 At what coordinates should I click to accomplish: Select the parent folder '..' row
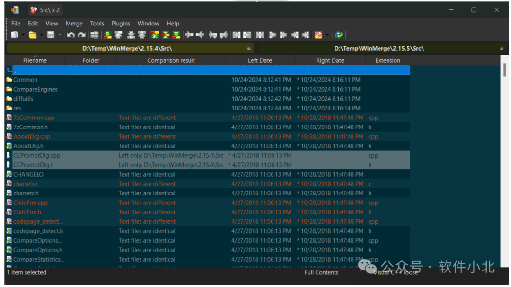tap(208, 70)
